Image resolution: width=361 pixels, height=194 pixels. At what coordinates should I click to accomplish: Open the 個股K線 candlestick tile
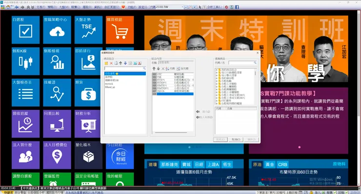[25, 61]
